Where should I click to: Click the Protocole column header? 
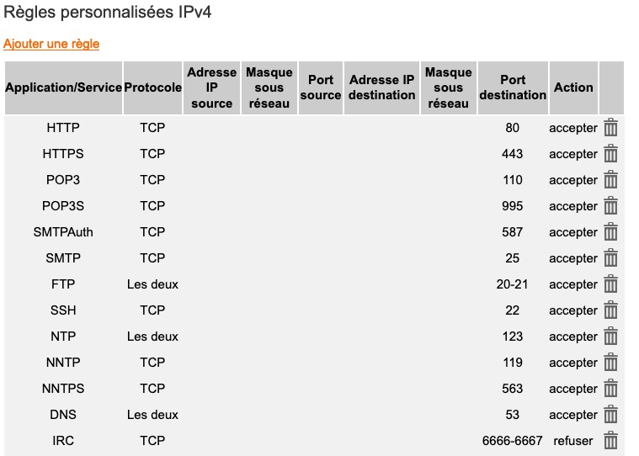153,87
